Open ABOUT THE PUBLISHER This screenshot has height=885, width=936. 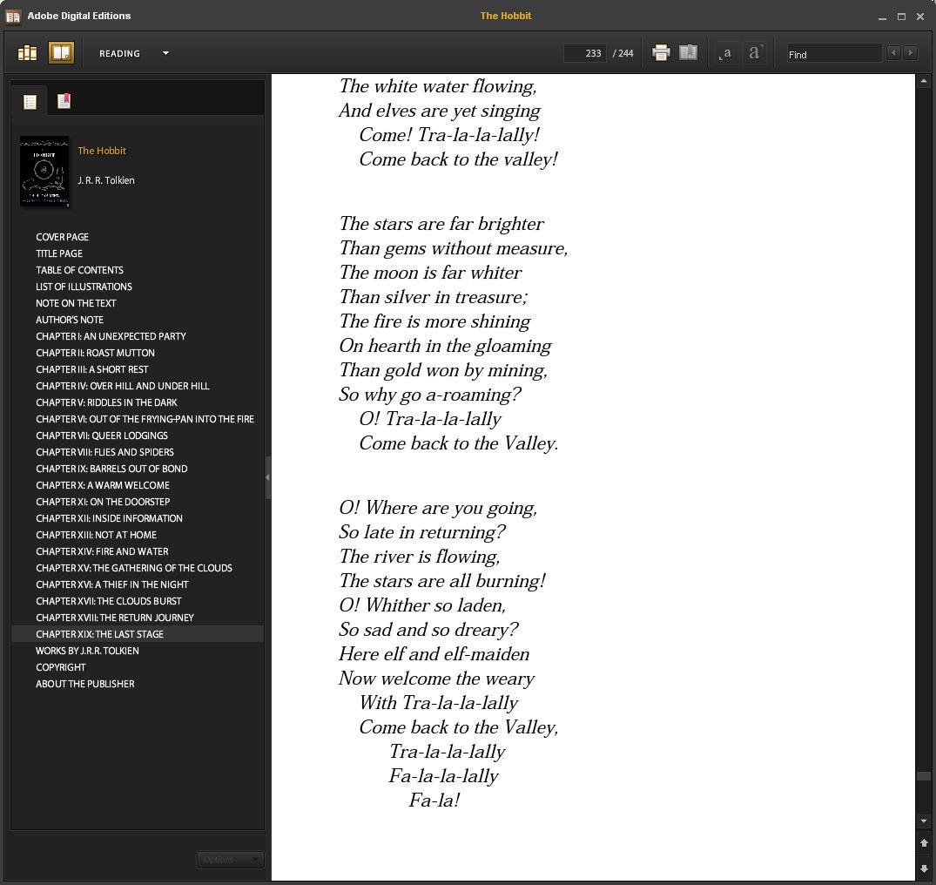84,684
